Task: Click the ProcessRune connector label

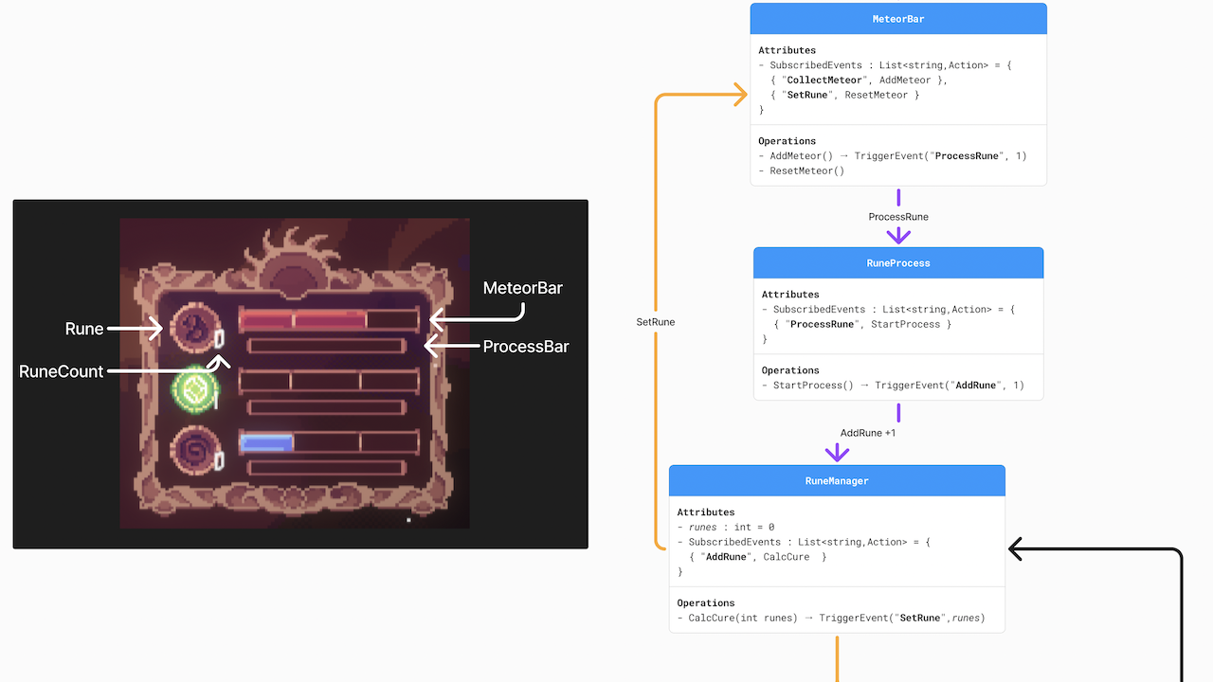Action: 898,217
